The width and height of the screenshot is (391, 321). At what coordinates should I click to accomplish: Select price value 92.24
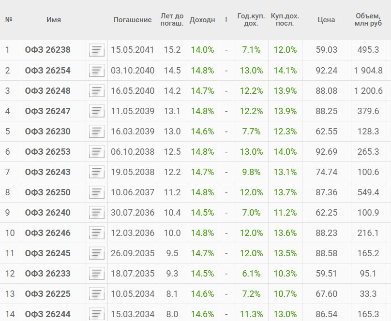point(326,71)
